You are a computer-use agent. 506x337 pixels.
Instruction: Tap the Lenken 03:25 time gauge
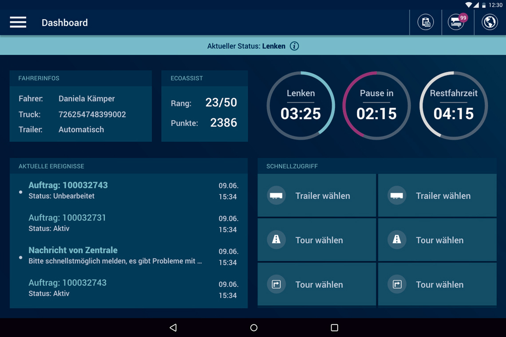coord(301,106)
